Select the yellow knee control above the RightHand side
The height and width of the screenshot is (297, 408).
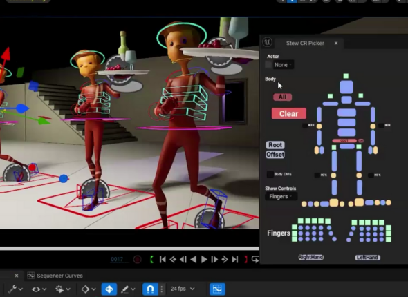click(333, 175)
